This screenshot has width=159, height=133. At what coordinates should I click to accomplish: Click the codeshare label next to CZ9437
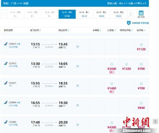pos(19,44)
